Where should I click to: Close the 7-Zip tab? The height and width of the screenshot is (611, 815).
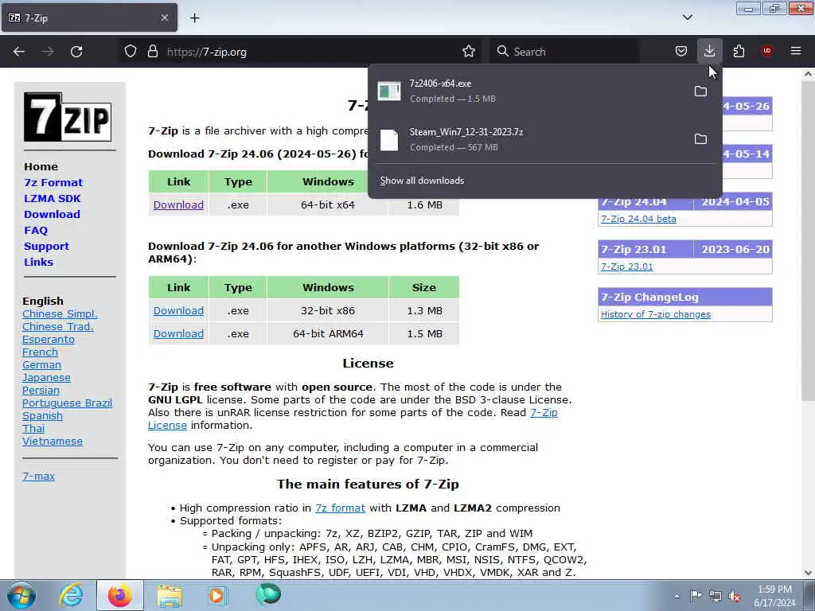[165, 18]
